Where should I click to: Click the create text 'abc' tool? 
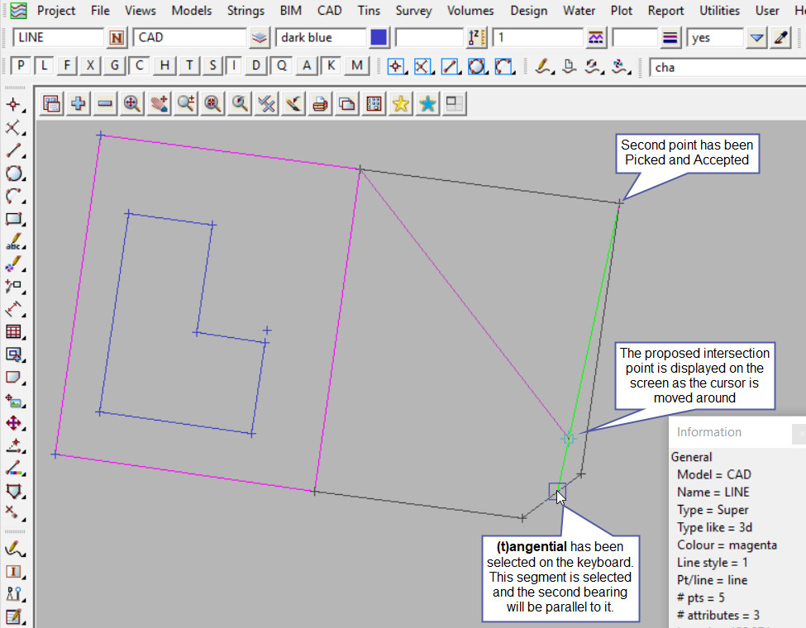[x=13, y=243]
